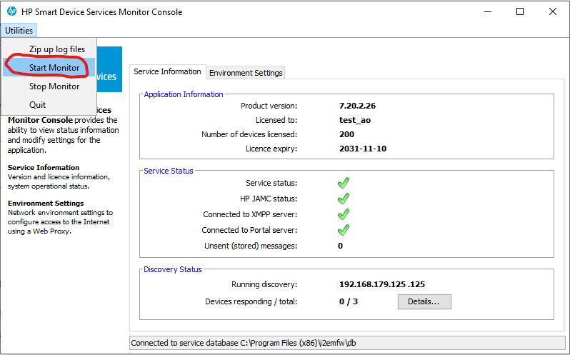Viewport: 570px width, 355px height.
Task: Click the Portal server connection checkmark
Action: pyautogui.click(x=343, y=230)
